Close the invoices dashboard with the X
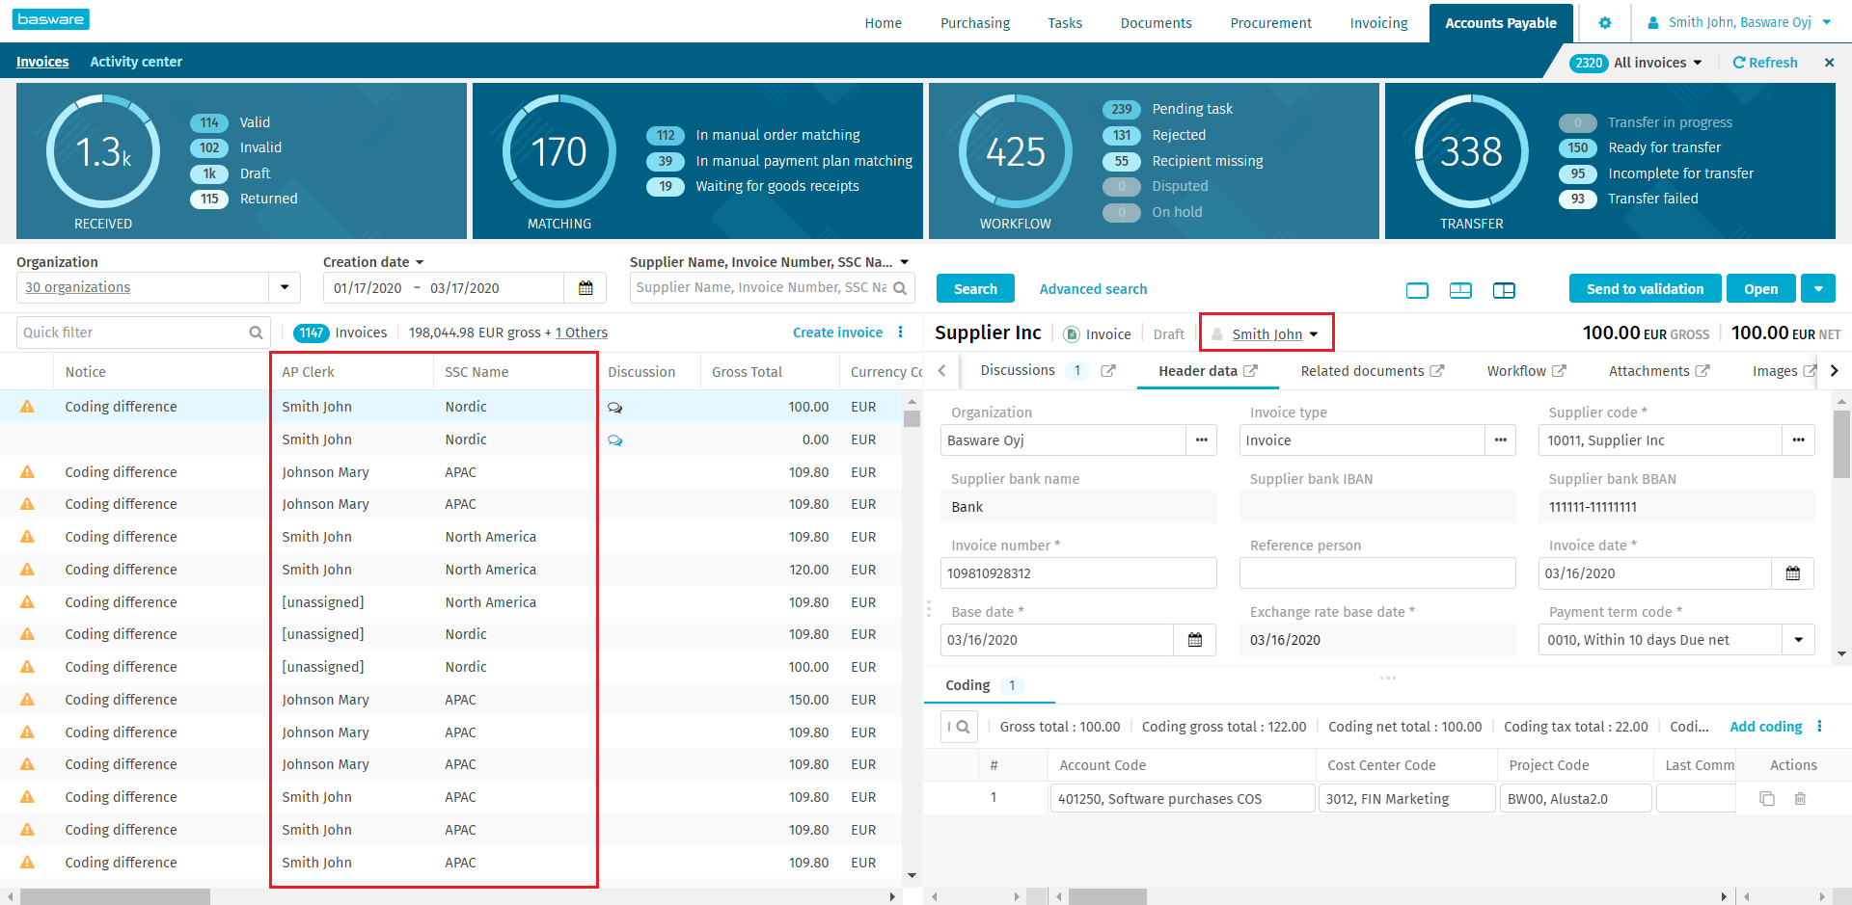 1829,63
